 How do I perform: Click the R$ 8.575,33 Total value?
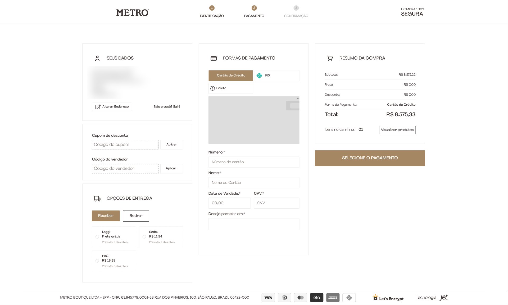click(401, 115)
